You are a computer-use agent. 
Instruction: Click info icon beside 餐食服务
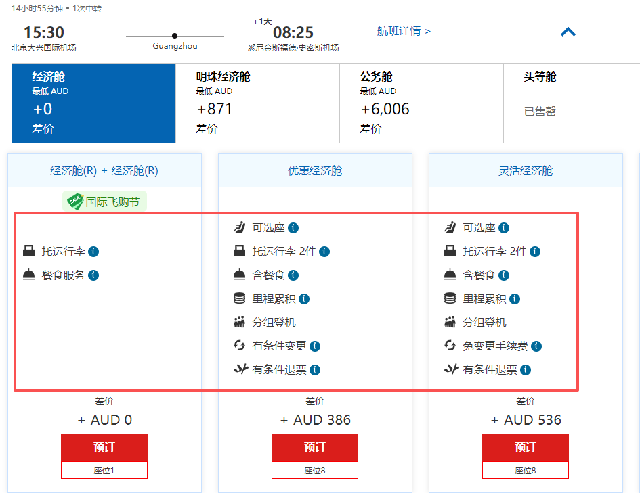(x=93, y=275)
